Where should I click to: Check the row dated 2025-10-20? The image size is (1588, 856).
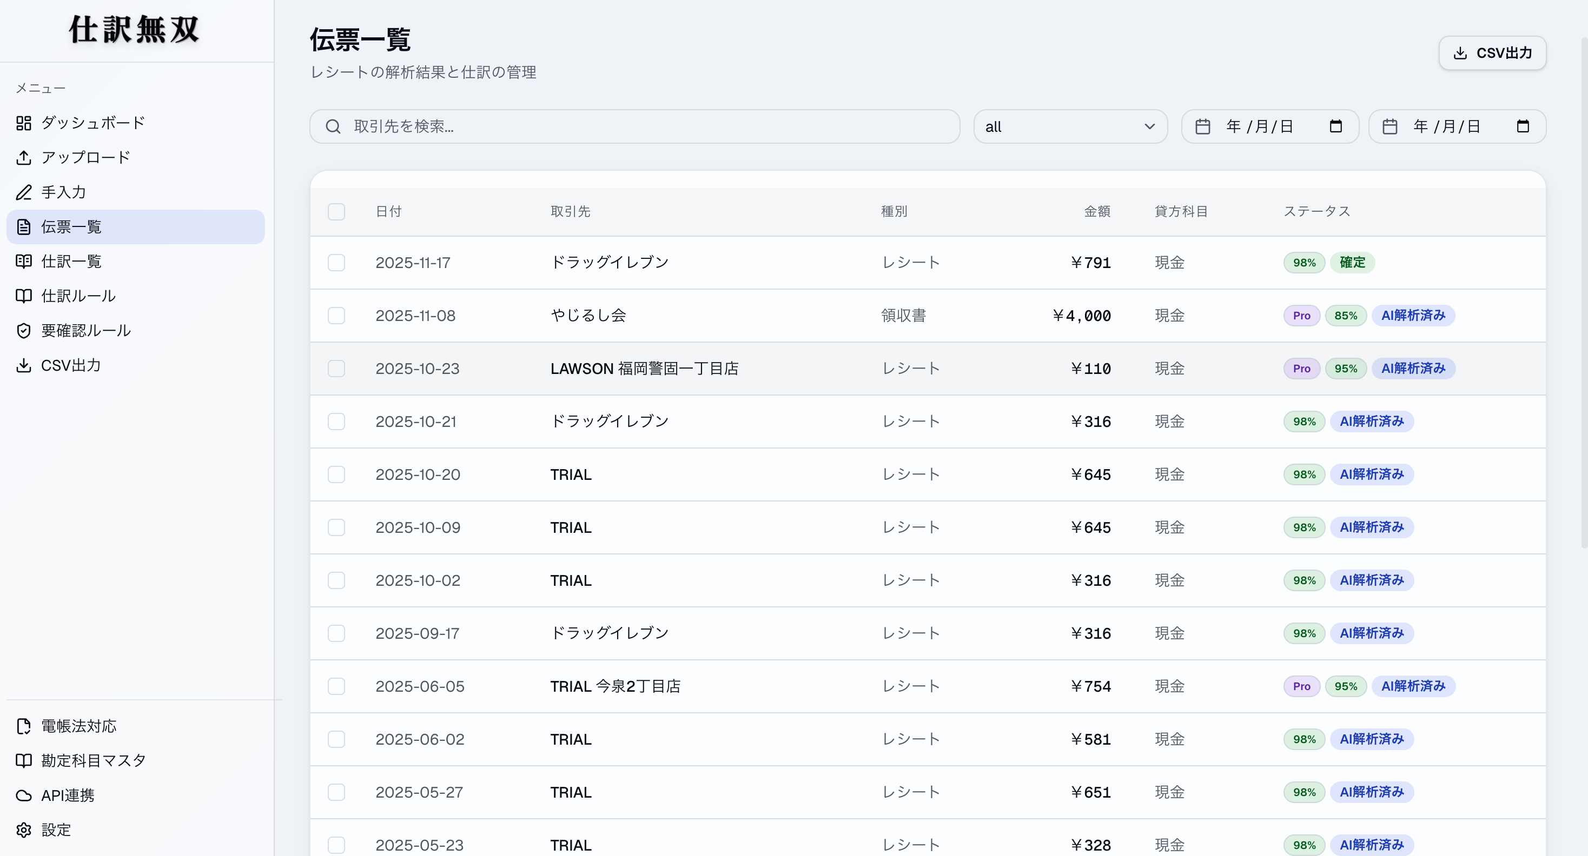click(x=336, y=475)
